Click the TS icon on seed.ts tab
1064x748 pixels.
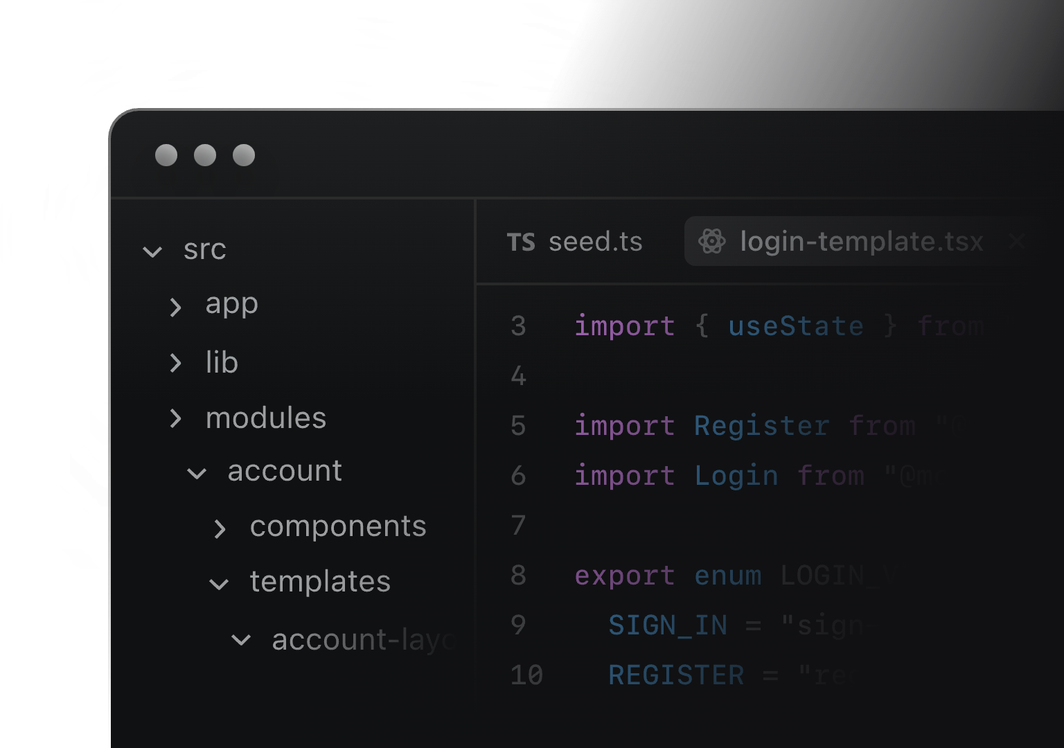point(521,242)
